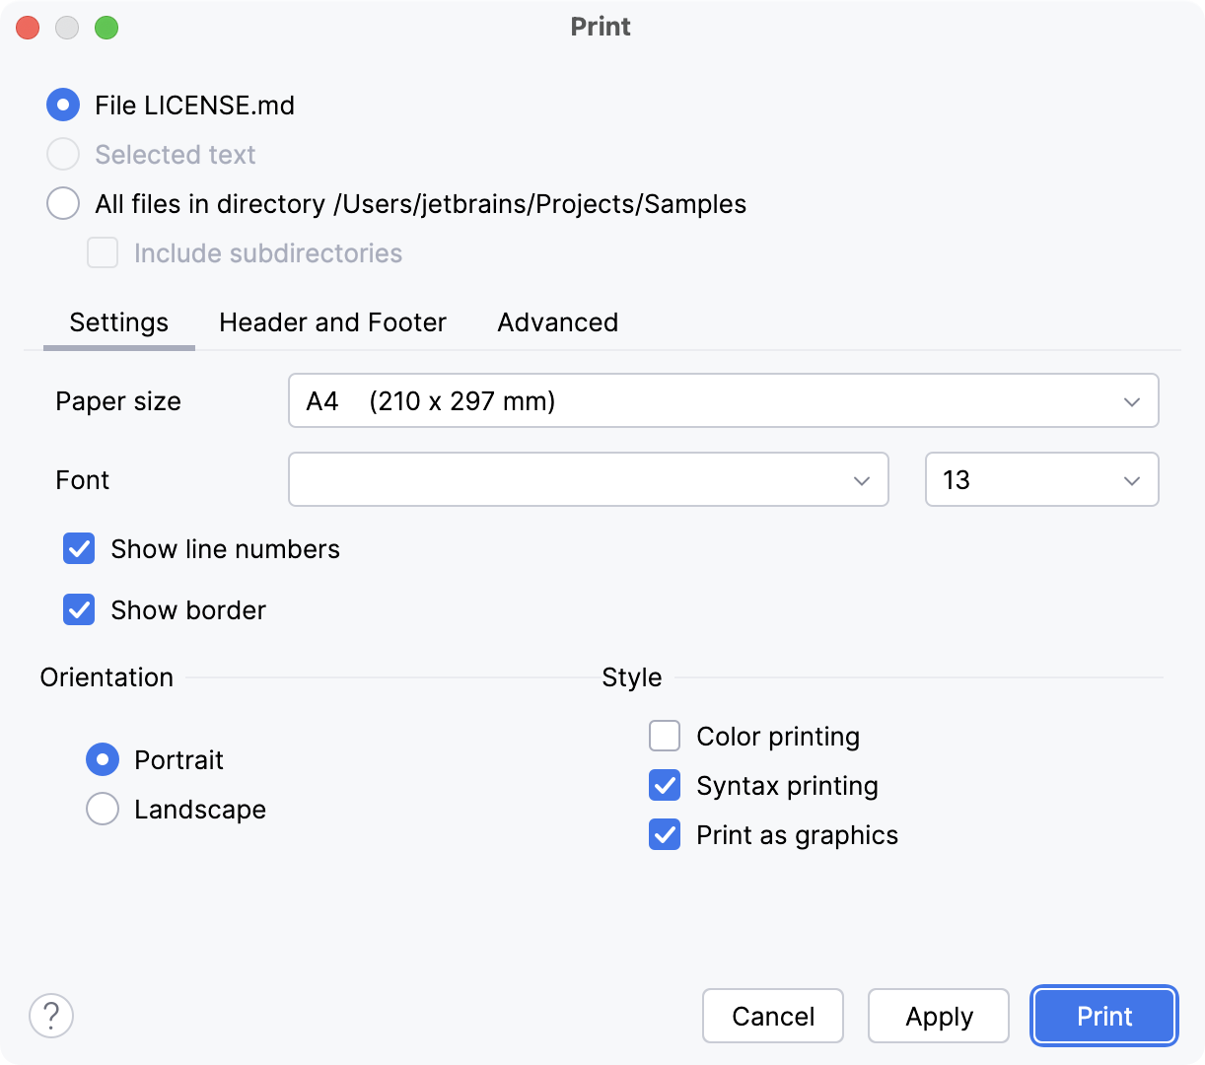Click the Print button
The width and height of the screenshot is (1205, 1065).
pyautogui.click(x=1103, y=1016)
